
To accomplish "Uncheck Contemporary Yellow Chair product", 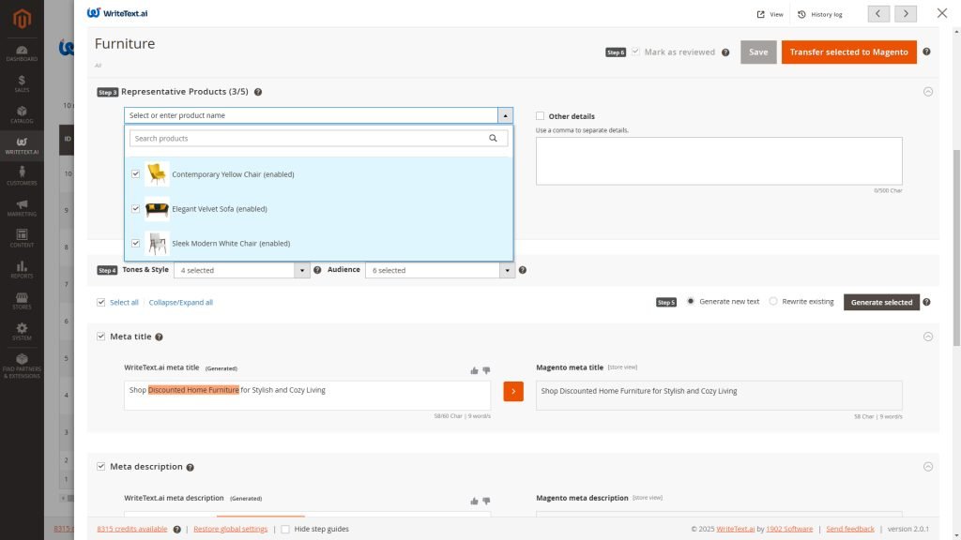I will (x=136, y=174).
